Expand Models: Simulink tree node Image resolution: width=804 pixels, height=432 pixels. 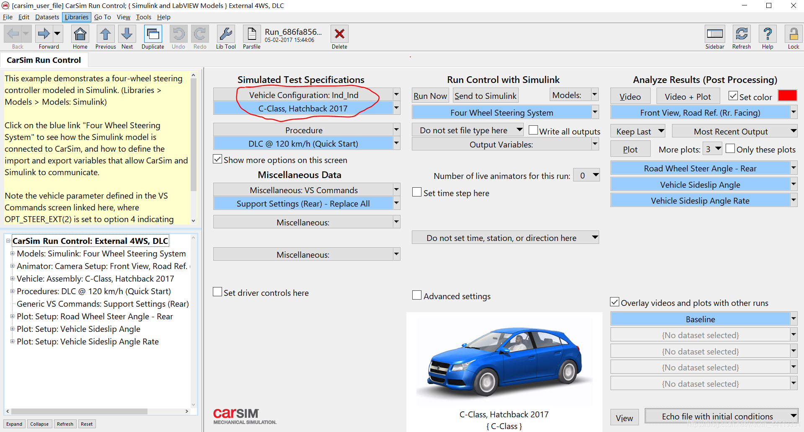(x=13, y=254)
